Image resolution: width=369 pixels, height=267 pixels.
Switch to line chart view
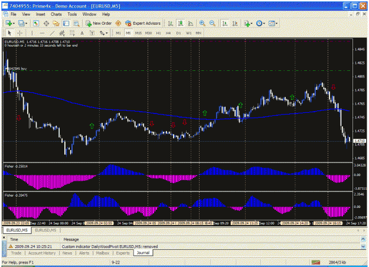click(191, 23)
